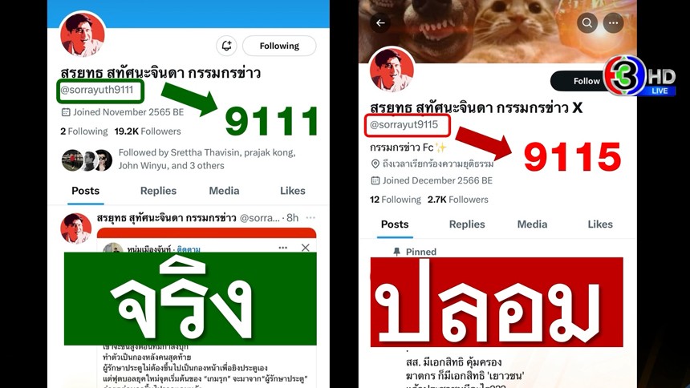Open the Likes tab on left profile
690x388 pixels.
coord(293,191)
